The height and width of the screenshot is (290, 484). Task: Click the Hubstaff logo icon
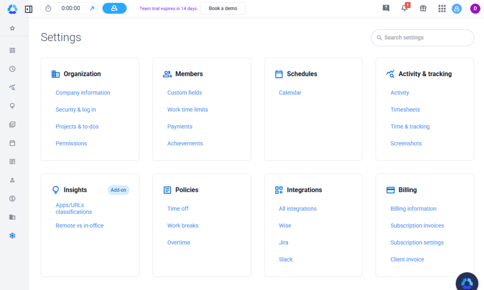point(12,9)
